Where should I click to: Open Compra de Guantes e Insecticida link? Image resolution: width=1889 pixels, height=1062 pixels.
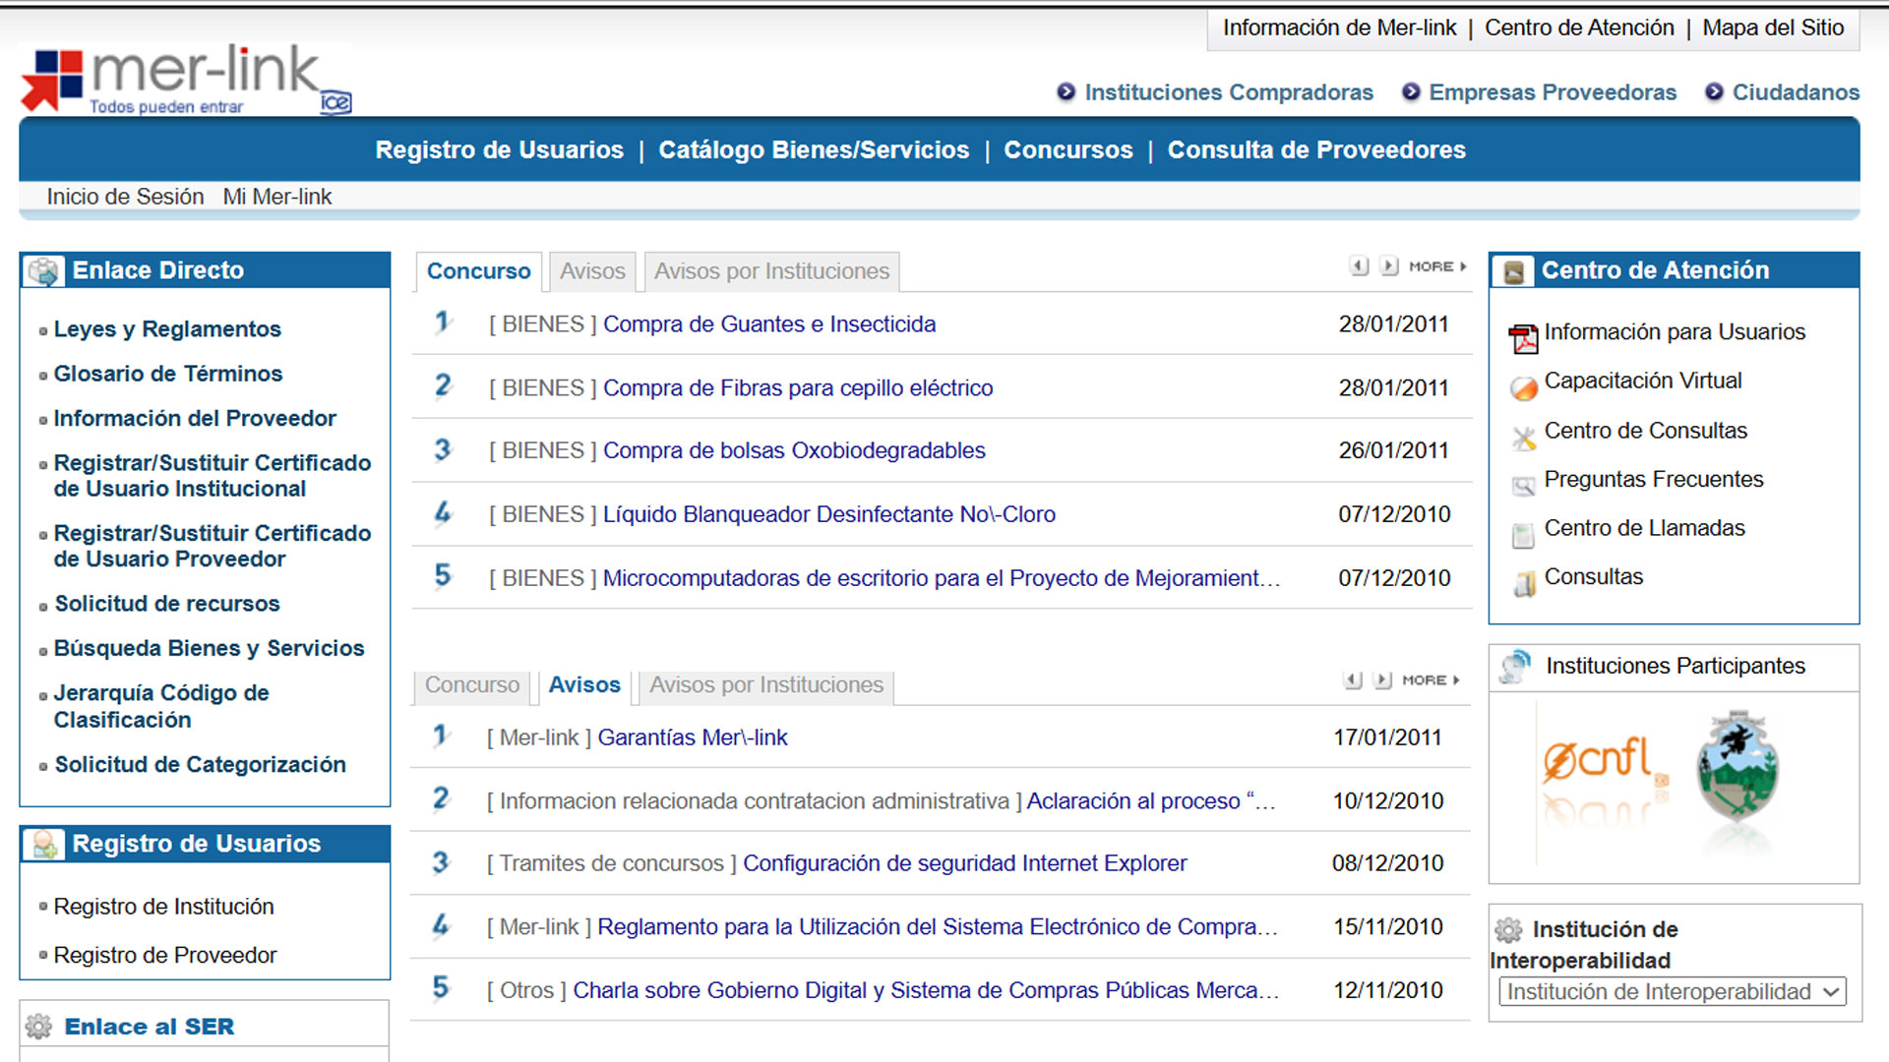(768, 324)
